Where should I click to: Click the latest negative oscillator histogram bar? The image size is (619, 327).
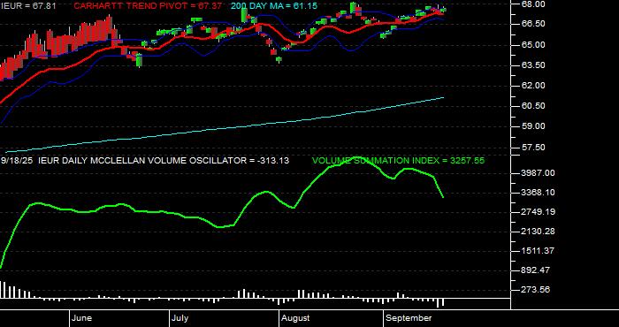click(x=443, y=302)
